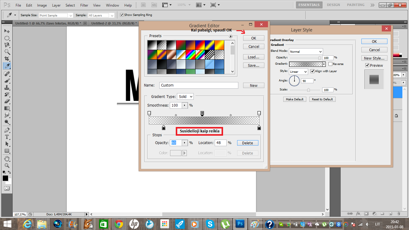Launch Bridge from the Br icon
The image size is (409, 230).
click(x=143, y=5)
